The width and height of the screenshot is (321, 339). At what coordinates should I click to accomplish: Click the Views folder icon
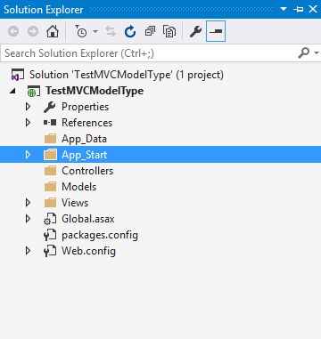tap(50, 203)
